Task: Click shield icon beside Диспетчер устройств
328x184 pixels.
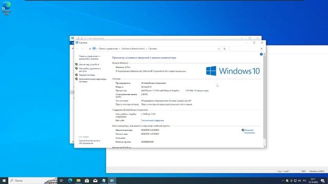Action: (76, 64)
